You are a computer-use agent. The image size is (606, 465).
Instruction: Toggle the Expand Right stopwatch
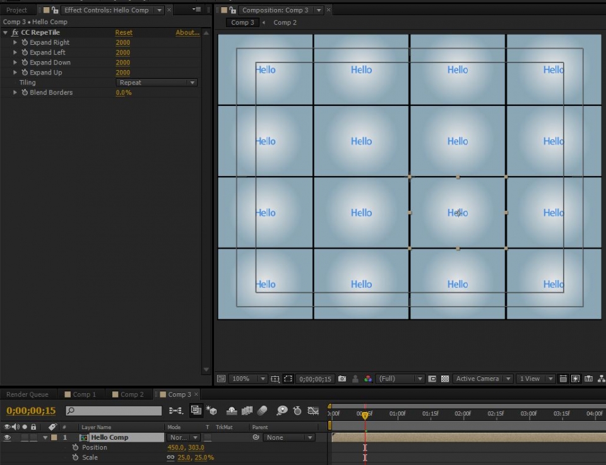25,42
